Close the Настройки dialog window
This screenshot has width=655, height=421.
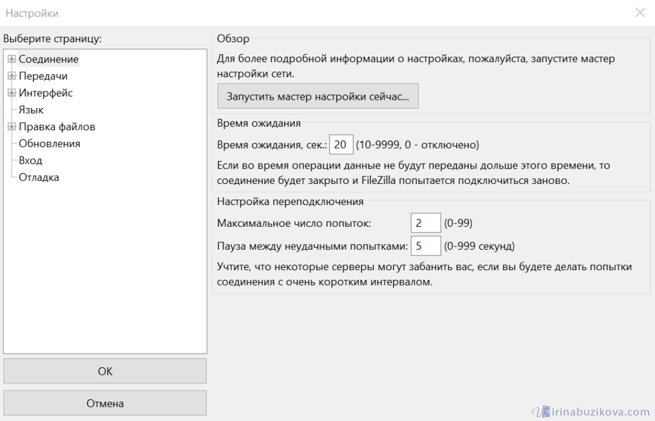[640, 13]
